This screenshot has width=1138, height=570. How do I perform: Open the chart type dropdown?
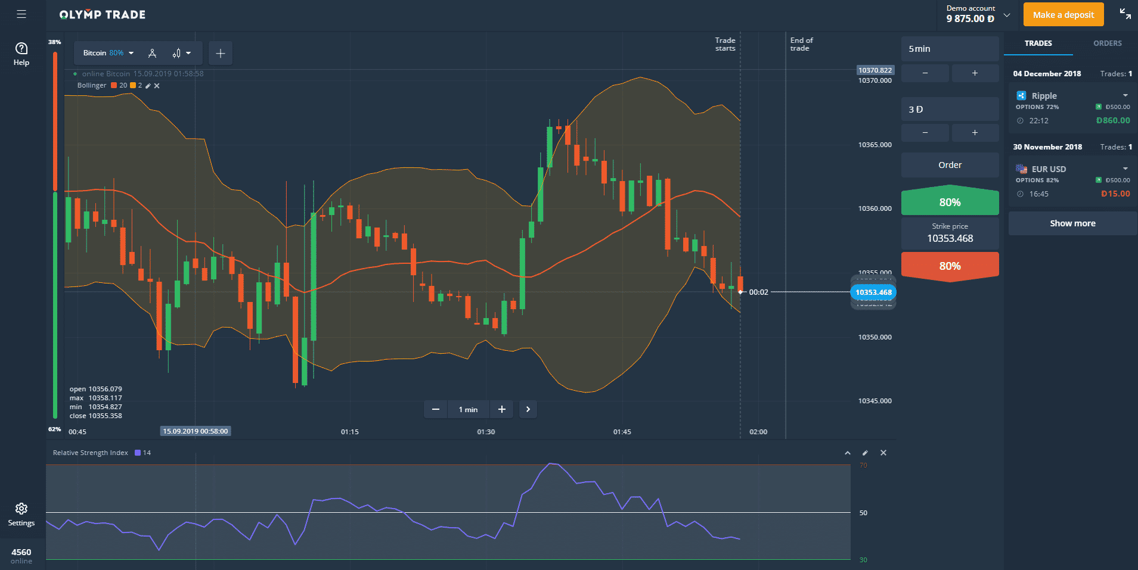[181, 53]
